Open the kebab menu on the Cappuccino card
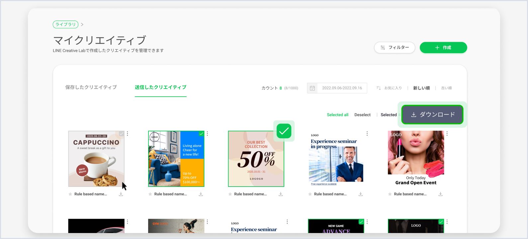Viewport: 528px width, 239px height. (x=128, y=133)
